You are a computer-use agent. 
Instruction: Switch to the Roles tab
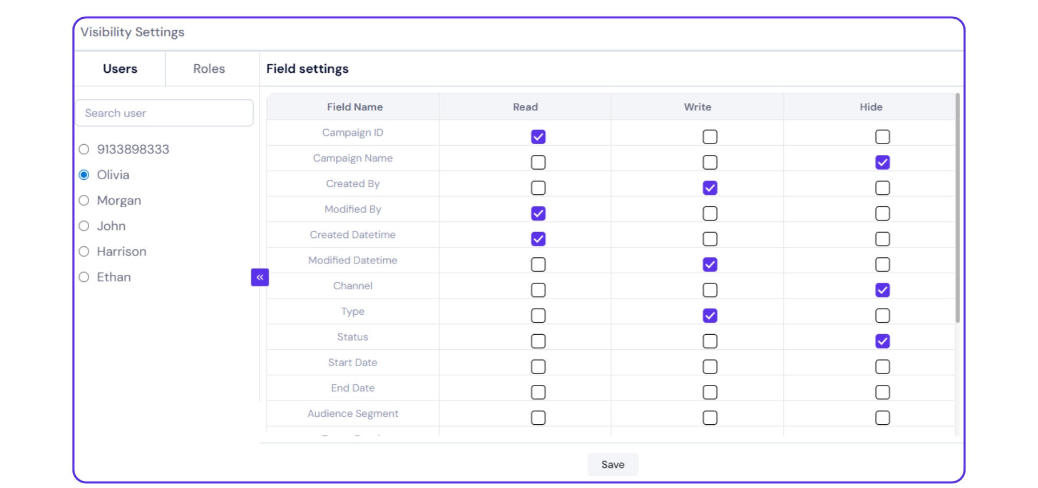209,69
